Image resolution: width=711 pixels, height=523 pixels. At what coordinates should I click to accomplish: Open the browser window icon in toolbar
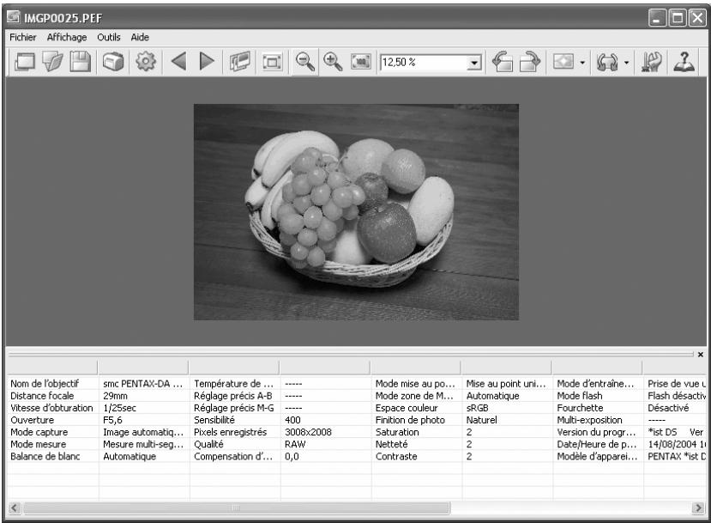point(25,61)
